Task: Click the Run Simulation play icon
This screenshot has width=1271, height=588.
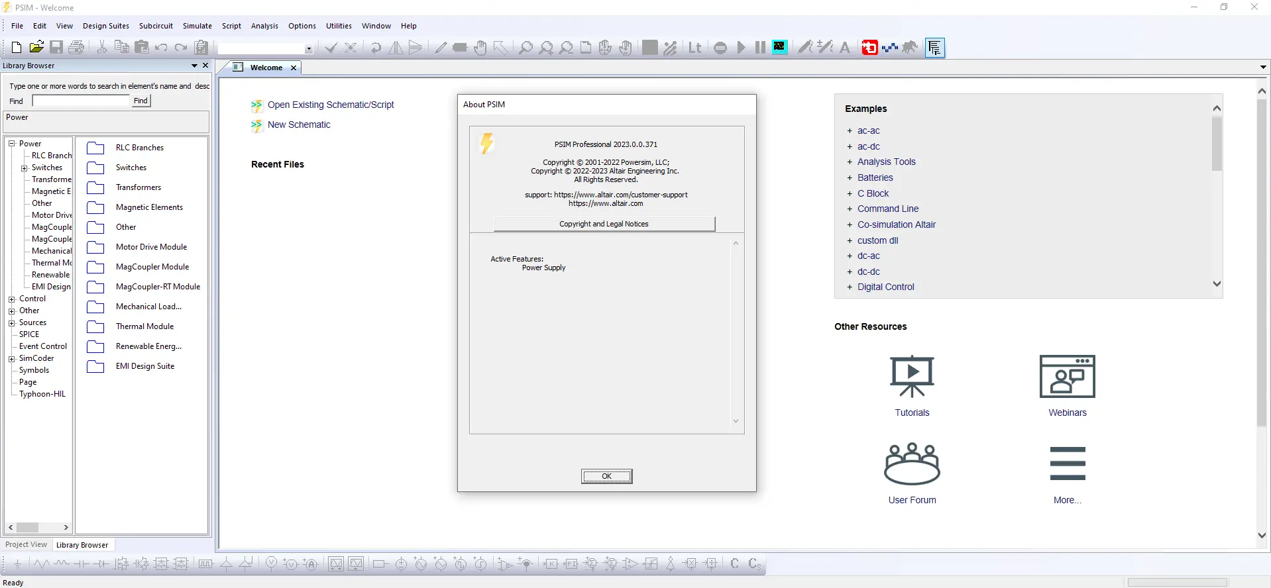Action: (x=741, y=48)
